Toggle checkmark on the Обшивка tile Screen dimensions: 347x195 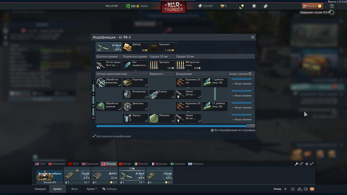[x=173, y=121]
